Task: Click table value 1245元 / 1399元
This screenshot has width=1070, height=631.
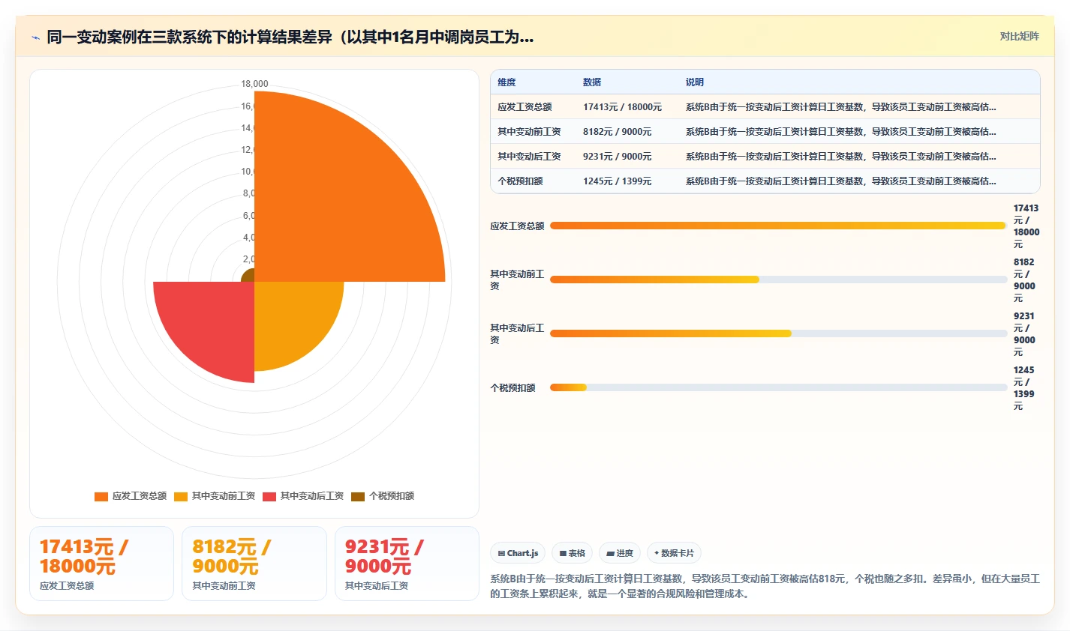Action: coord(617,181)
